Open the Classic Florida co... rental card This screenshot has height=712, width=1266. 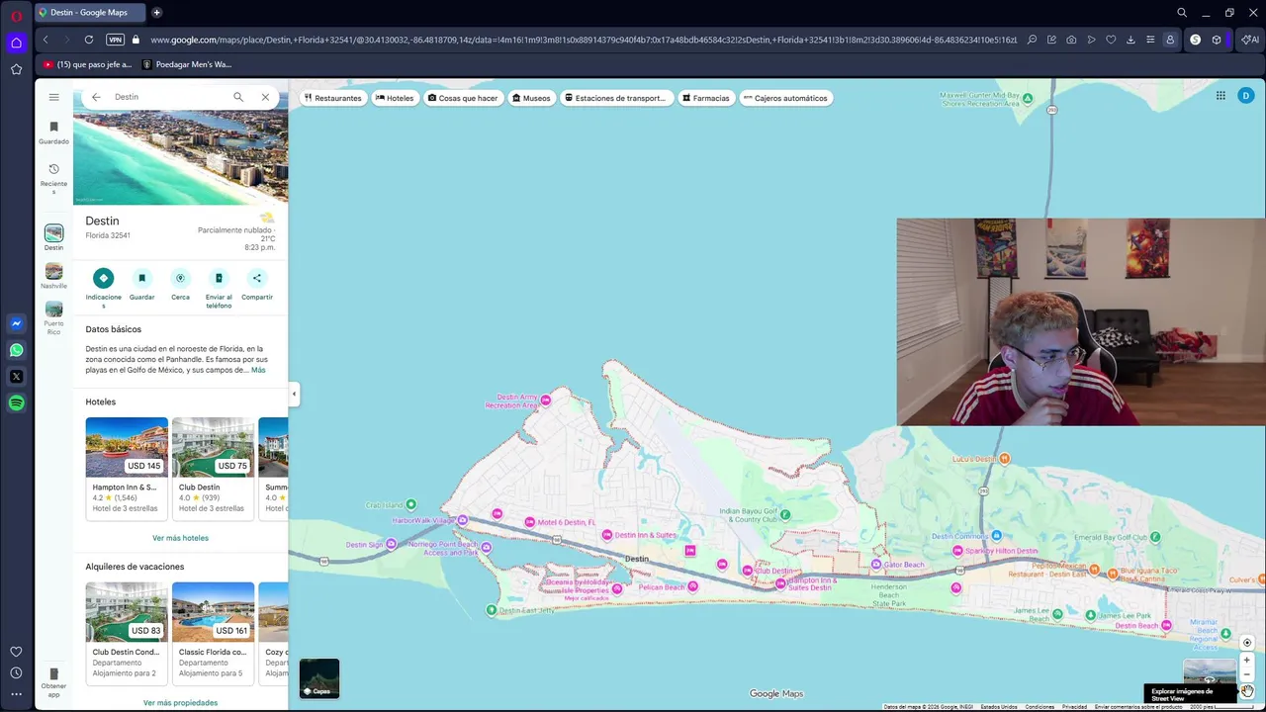click(213, 633)
